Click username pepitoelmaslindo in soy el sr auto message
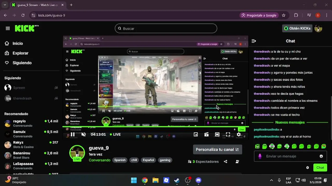 click(x=266, y=136)
